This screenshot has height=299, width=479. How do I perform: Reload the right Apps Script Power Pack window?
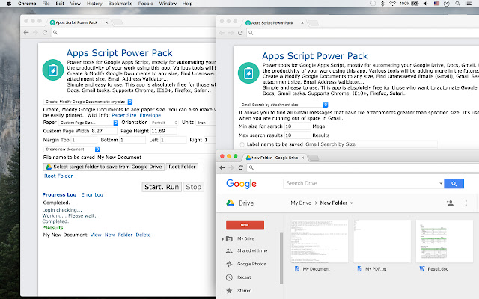pos(240,33)
